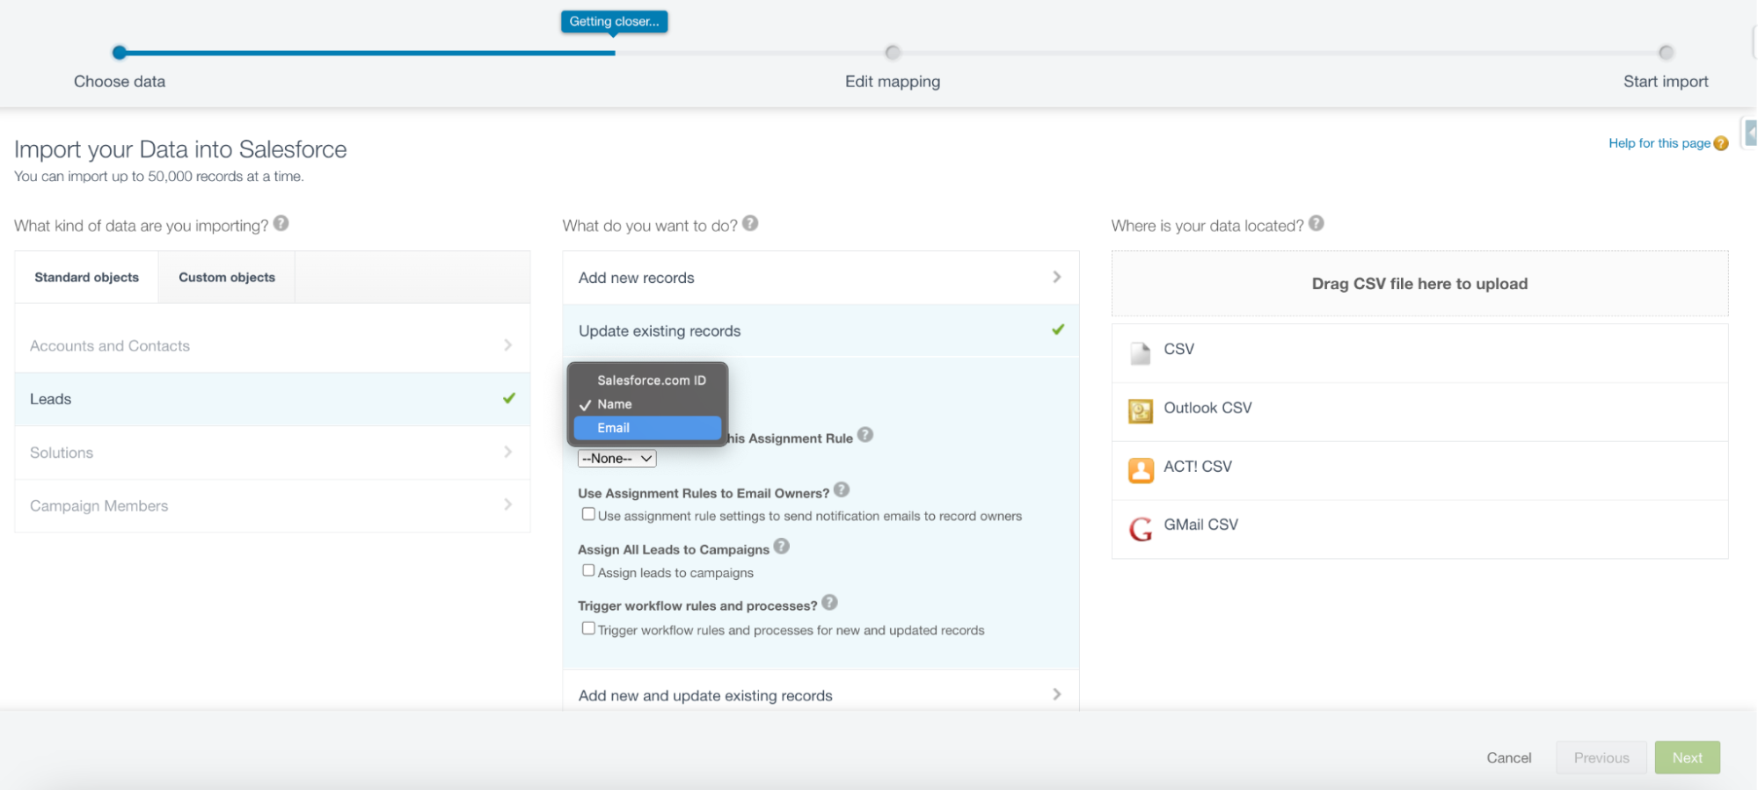Click the CSV file icon
The width and height of the screenshot is (1758, 790).
coord(1140,352)
